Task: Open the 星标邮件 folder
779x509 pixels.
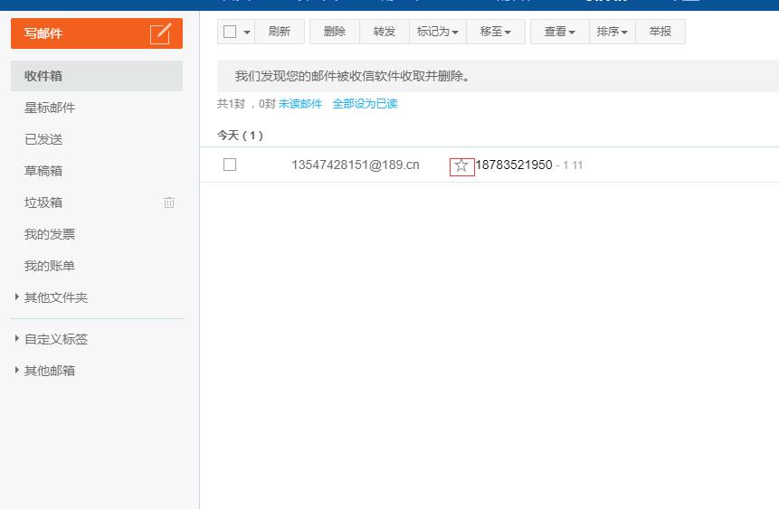Action: [50, 108]
